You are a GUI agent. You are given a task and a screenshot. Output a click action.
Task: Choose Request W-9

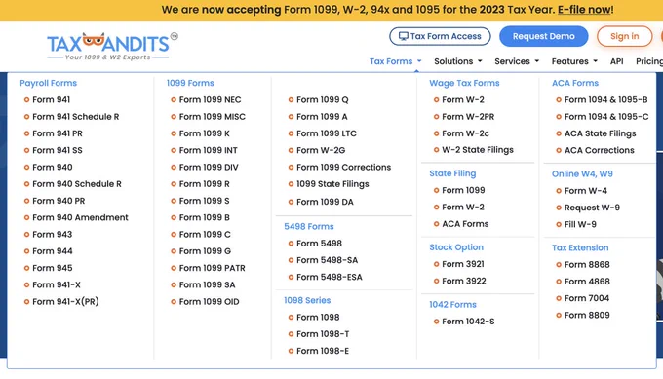[x=593, y=208]
